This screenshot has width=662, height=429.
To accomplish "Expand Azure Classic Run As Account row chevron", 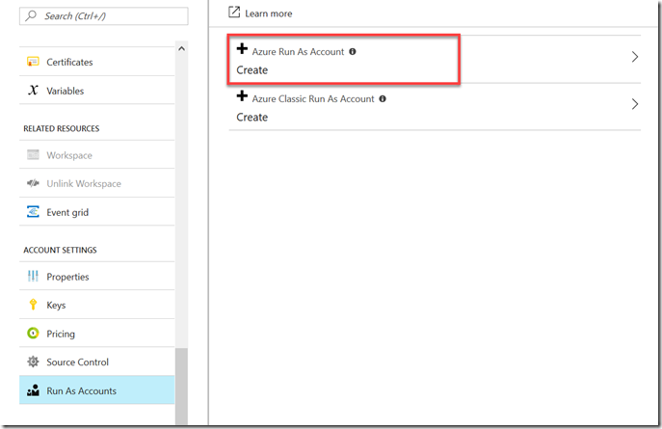I will 635,104.
